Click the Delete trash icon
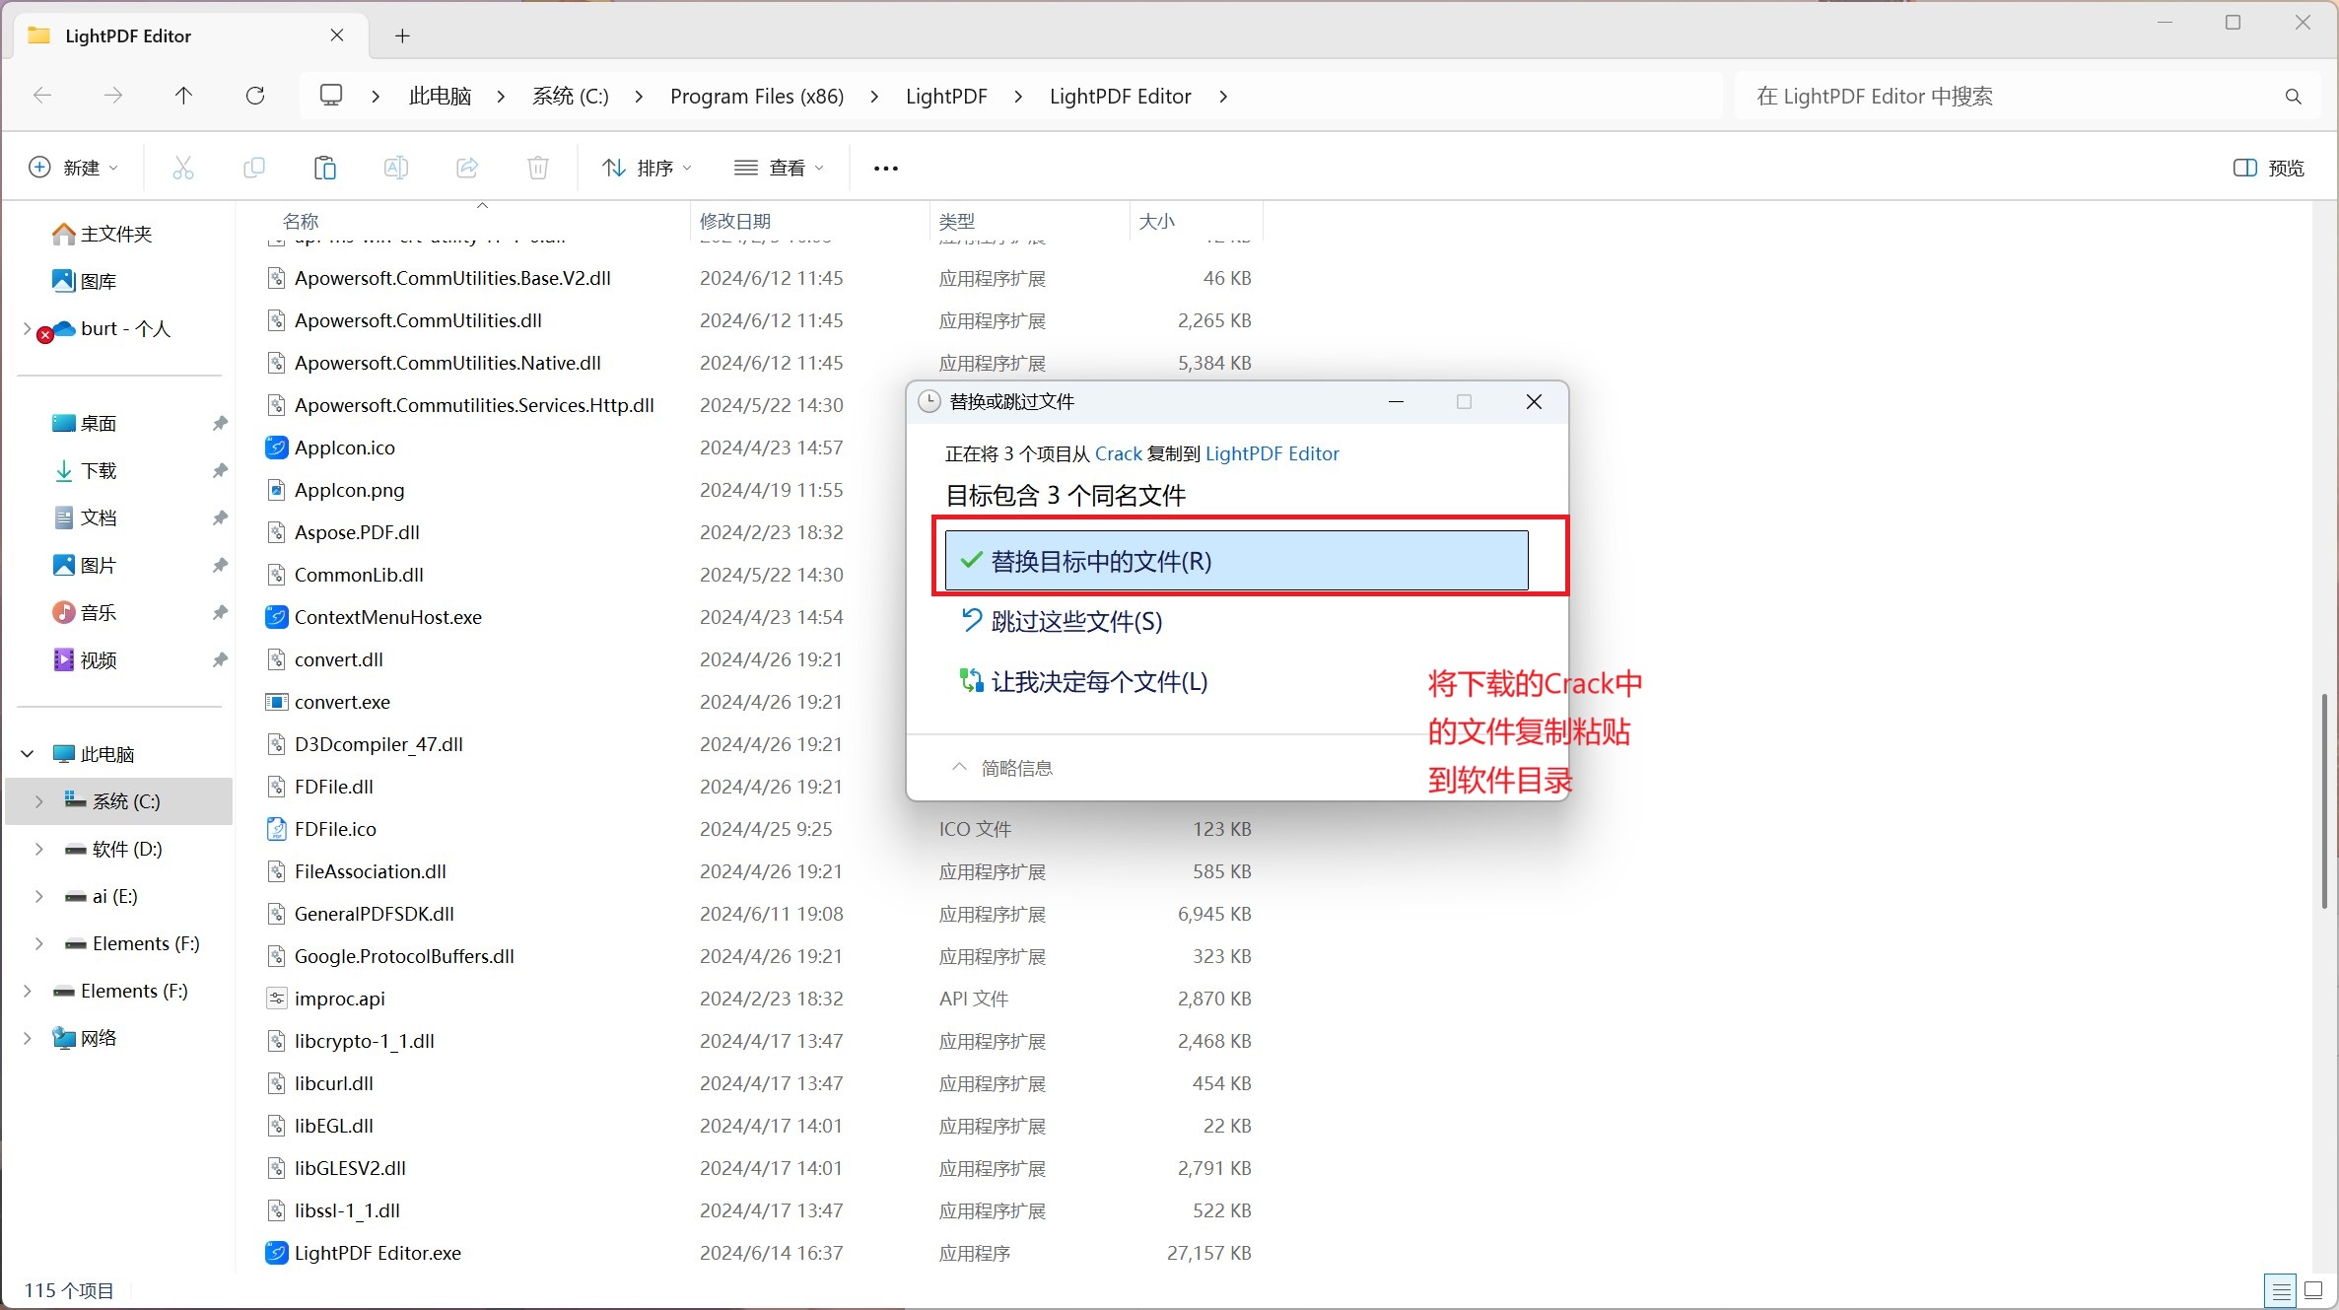 click(x=537, y=168)
